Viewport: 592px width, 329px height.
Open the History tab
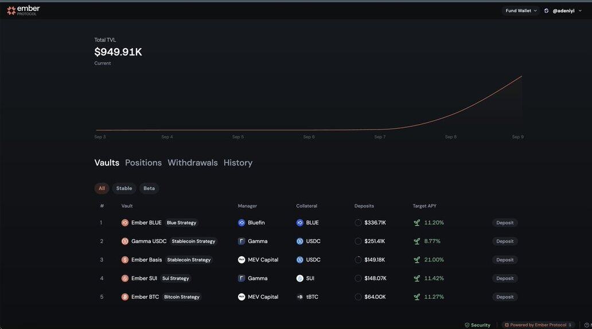point(238,162)
